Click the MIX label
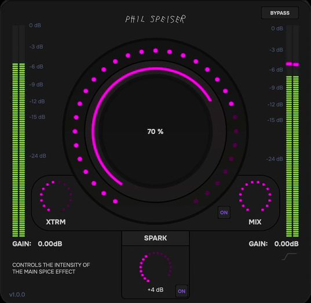The height and width of the screenshot is (303, 311). 255,222
